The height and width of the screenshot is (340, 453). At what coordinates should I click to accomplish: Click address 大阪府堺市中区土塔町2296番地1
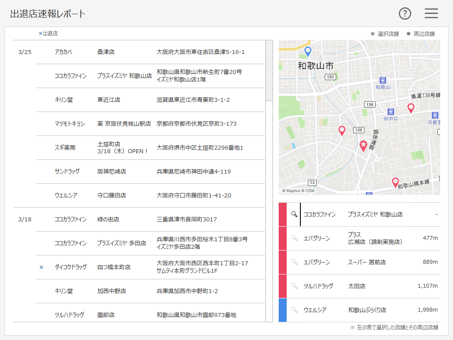(x=200, y=148)
